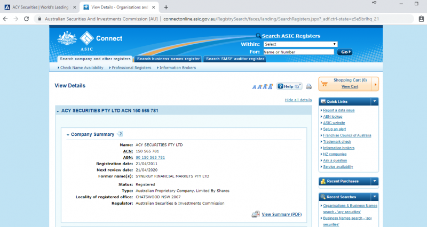Open View Summary (PDF) link
Viewport: 427px width, 227px height.
(282, 214)
